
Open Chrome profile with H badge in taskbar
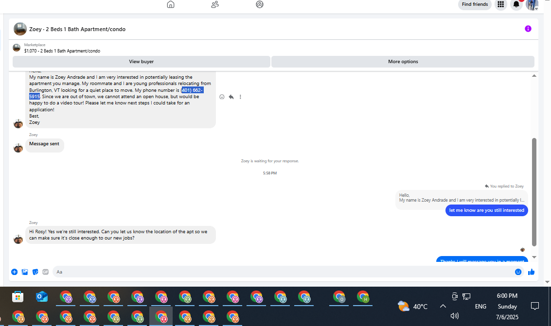[363, 297]
